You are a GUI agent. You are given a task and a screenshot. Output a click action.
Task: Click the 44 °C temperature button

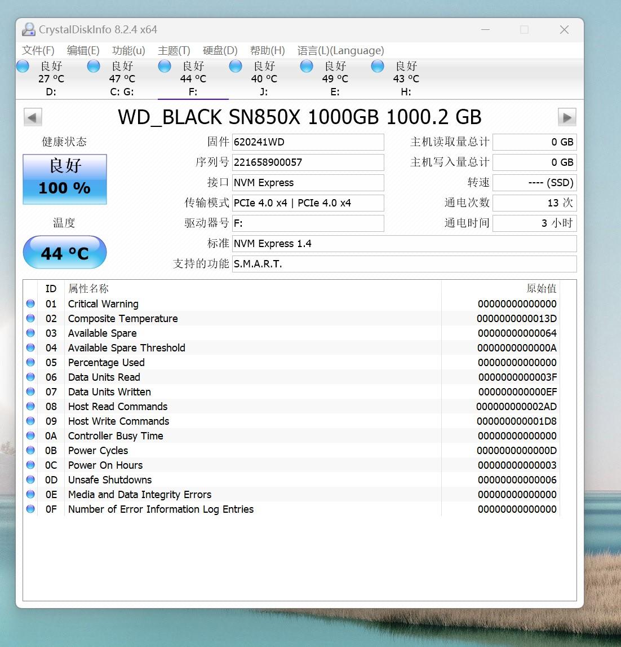(65, 253)
